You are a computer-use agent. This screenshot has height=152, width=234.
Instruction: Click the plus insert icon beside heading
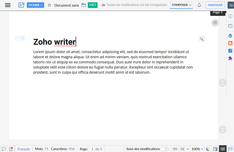18,38
